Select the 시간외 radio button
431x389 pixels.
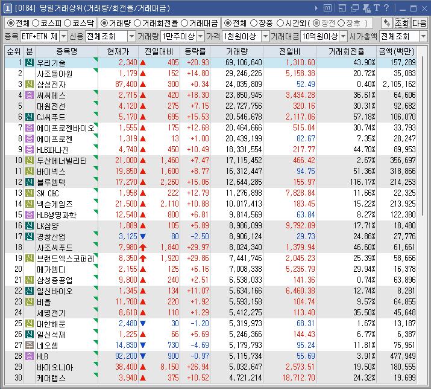[280, 23]
